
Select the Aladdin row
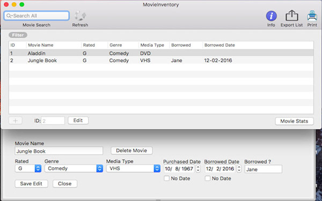click(161, 53)
